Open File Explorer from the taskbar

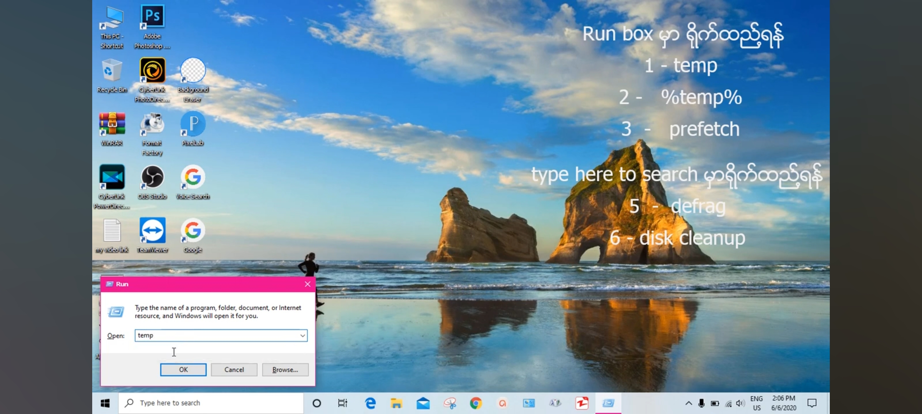396,403
